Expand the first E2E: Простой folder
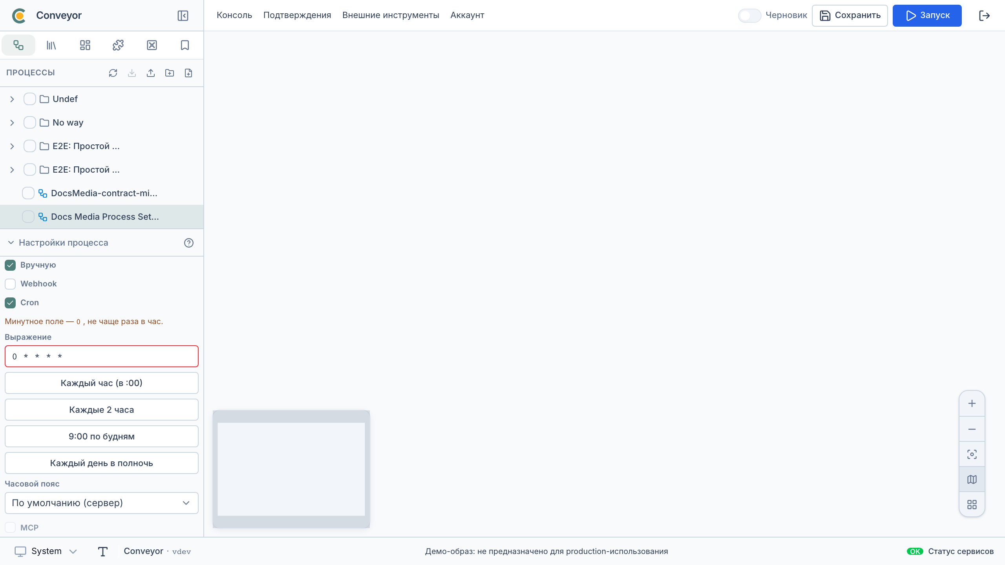This screenshot has width=1005, height=565. pyautogui.click(x=12, y=146)
